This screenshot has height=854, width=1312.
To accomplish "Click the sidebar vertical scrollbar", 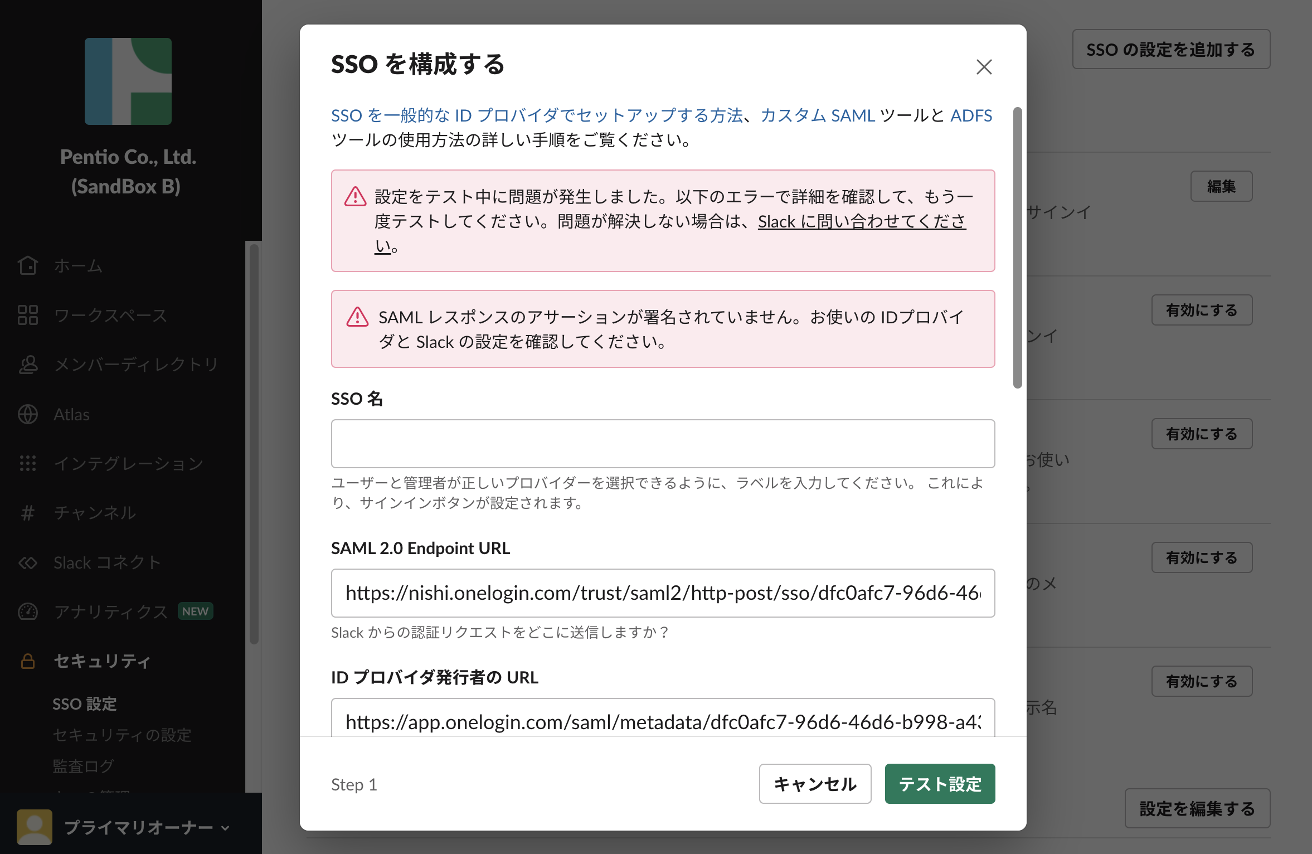I will (254, 444).
